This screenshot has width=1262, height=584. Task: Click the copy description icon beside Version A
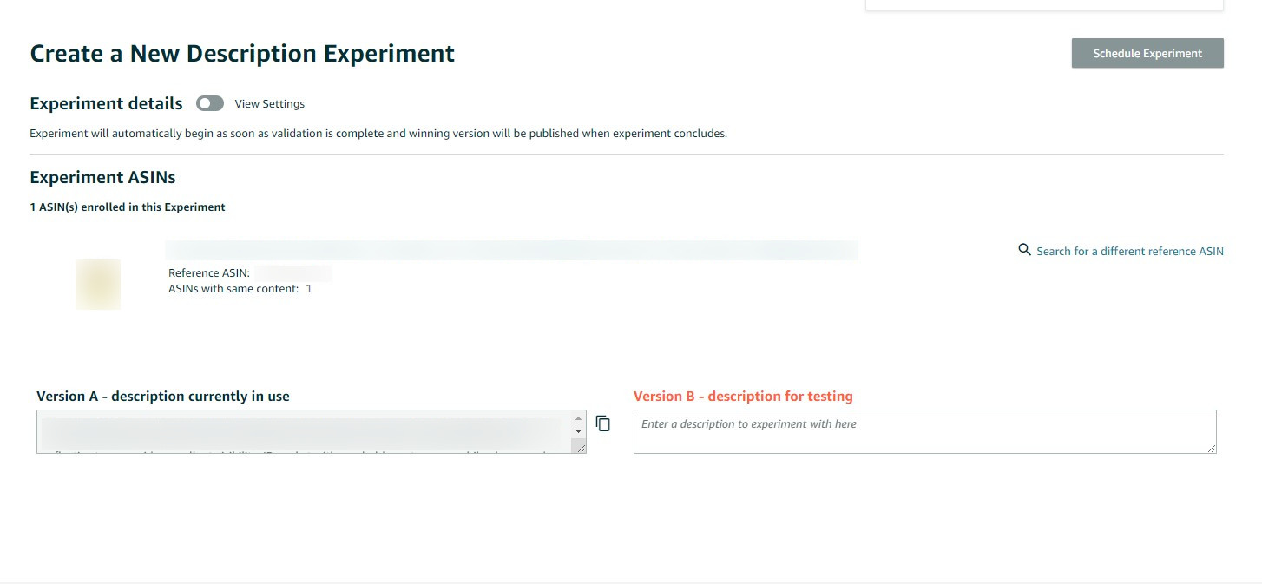pyautogui.click(x=603, y=423)
